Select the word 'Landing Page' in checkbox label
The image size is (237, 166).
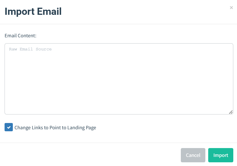pos(82,128)
